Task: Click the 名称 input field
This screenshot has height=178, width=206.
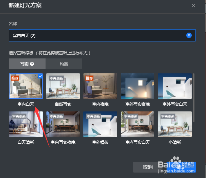Action: [102, 35]
